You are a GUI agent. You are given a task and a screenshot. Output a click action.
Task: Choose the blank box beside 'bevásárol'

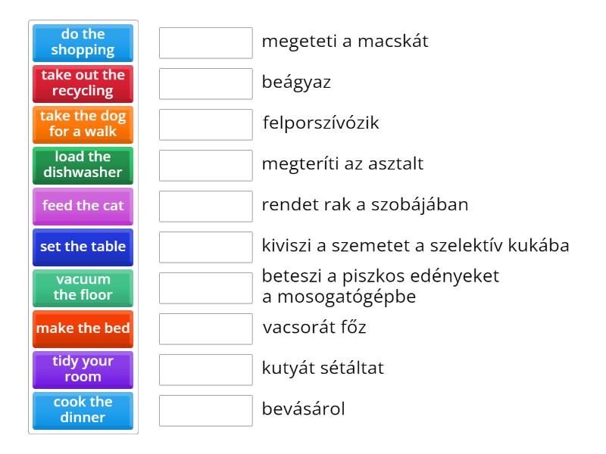pyautogui.click(x=206, y=411)
